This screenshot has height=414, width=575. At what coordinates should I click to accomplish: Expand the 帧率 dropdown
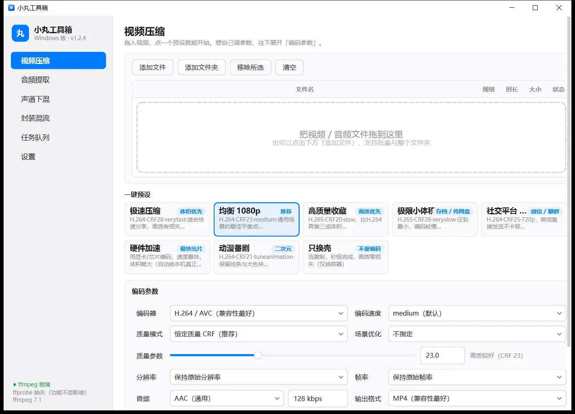(477, 377)
